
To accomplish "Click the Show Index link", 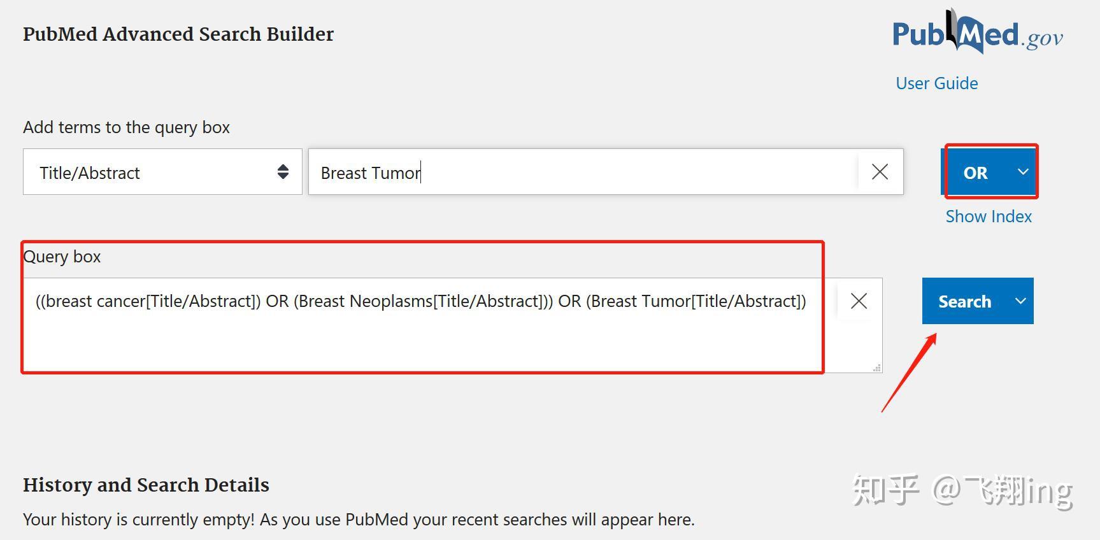I will 989,217.
